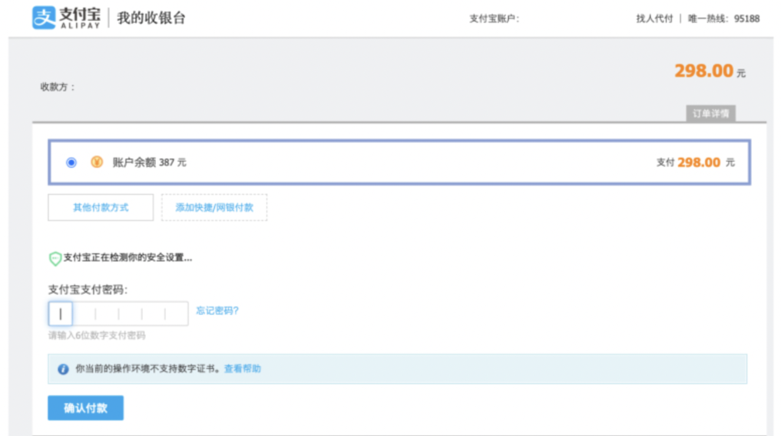The width and height of the screenshot is (781, 436).
Task: Click the Alipay logo
Action: pos(66,18)
